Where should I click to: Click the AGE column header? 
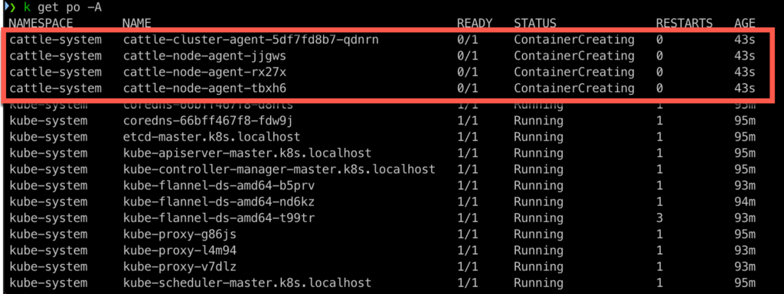(744, 23)
